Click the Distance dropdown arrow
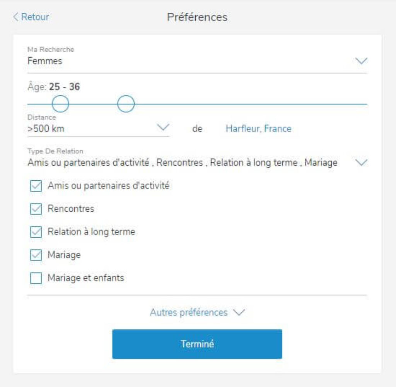Image resolution: width=396 pixels, height=387 pixels. click(162, 127)
